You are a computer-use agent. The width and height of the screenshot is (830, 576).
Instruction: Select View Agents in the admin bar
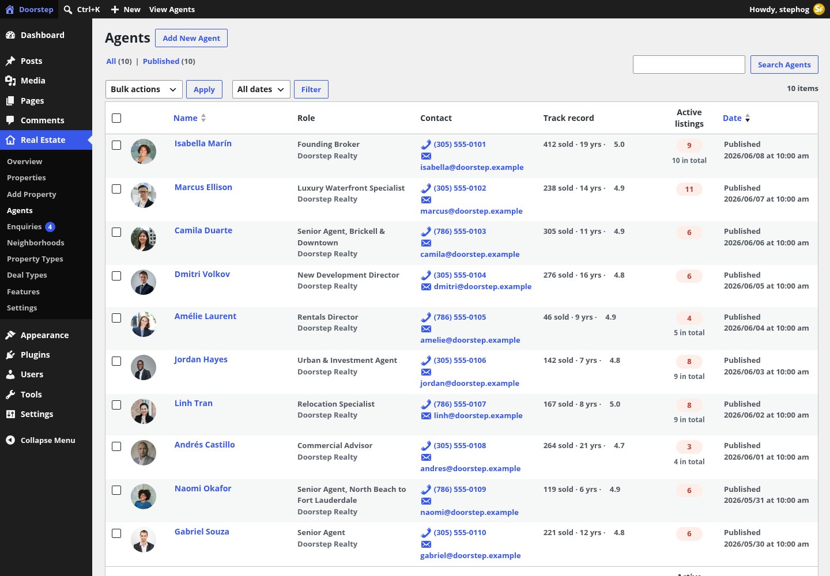click(172, 9)
